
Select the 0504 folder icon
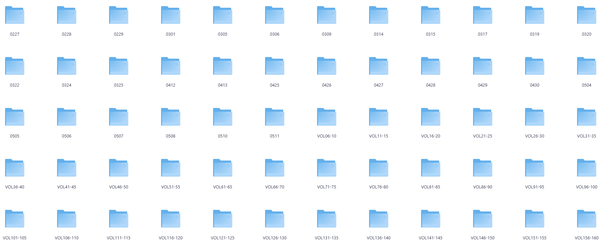587,66
